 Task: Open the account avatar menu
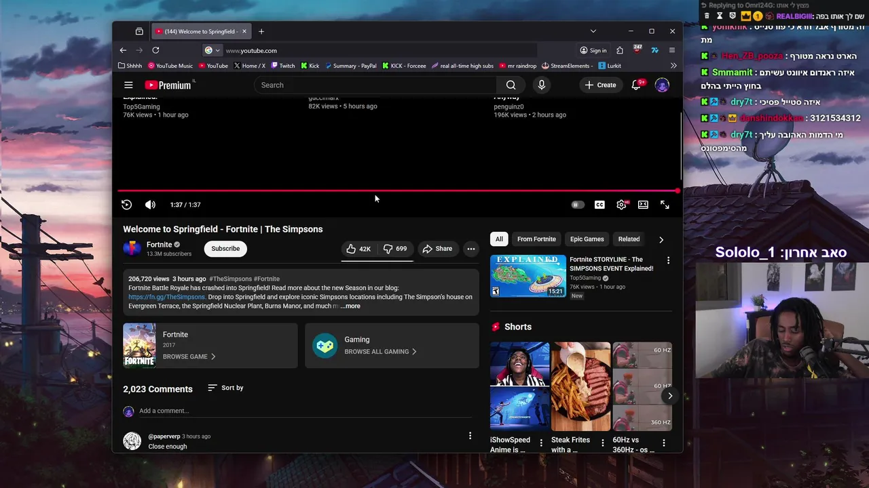pyautogui.click(x=662, y=85)
